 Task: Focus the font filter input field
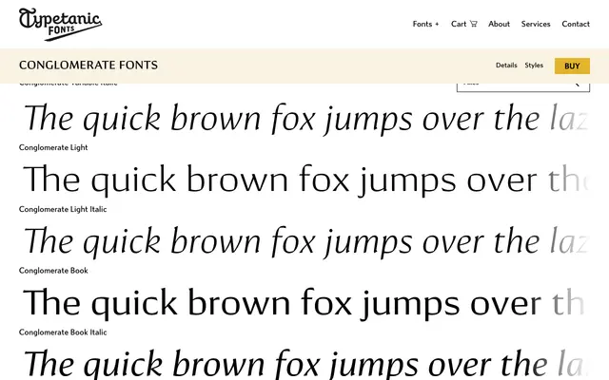522,86
